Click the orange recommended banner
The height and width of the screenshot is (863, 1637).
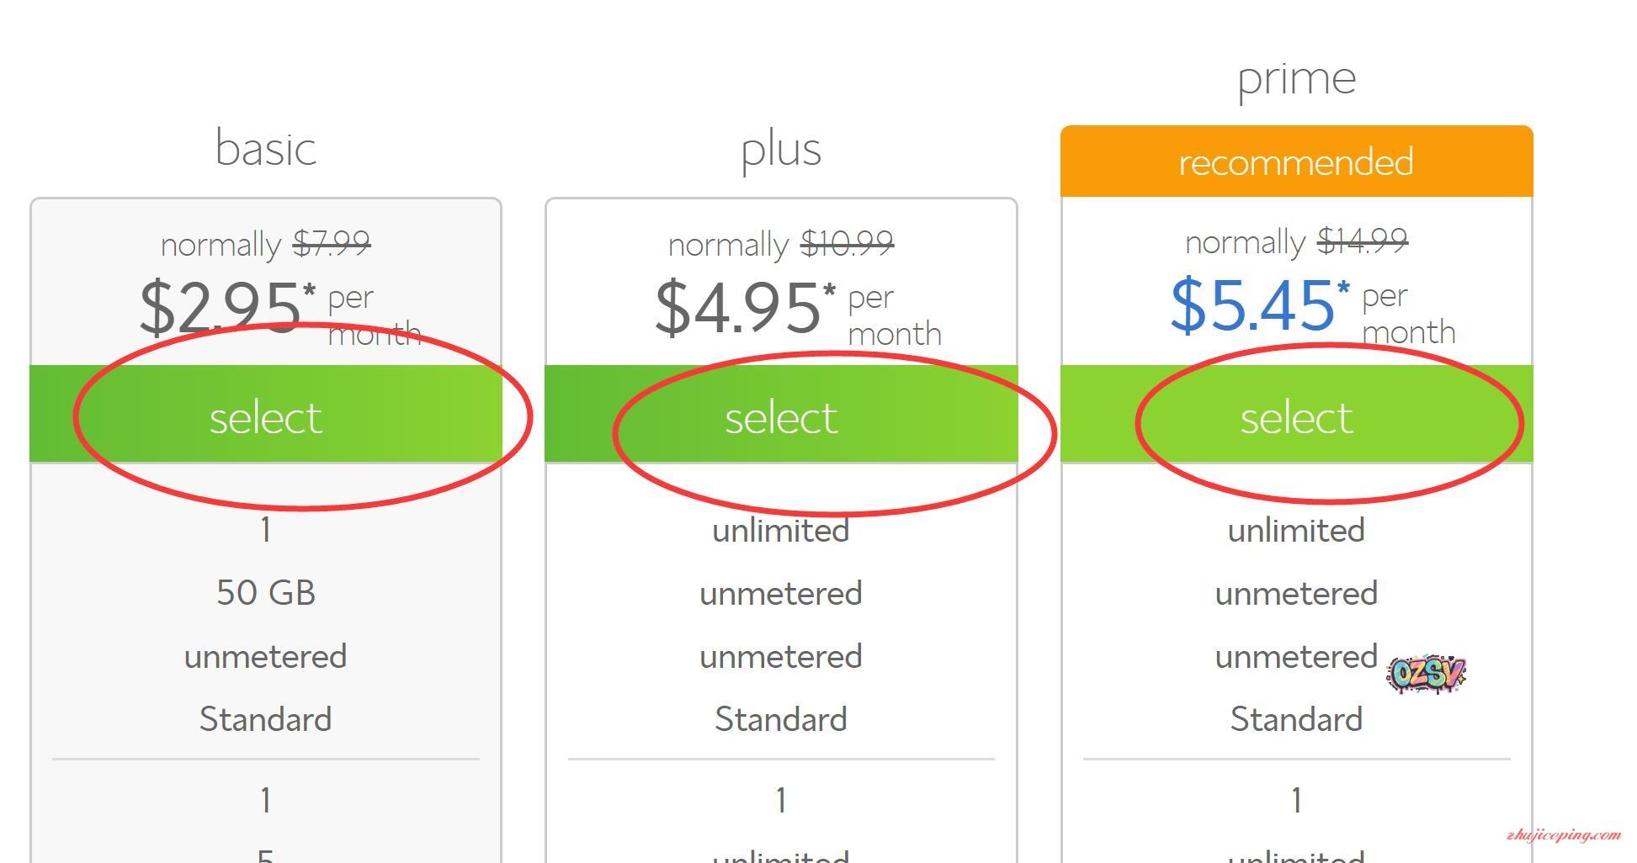pos(1296,161)
